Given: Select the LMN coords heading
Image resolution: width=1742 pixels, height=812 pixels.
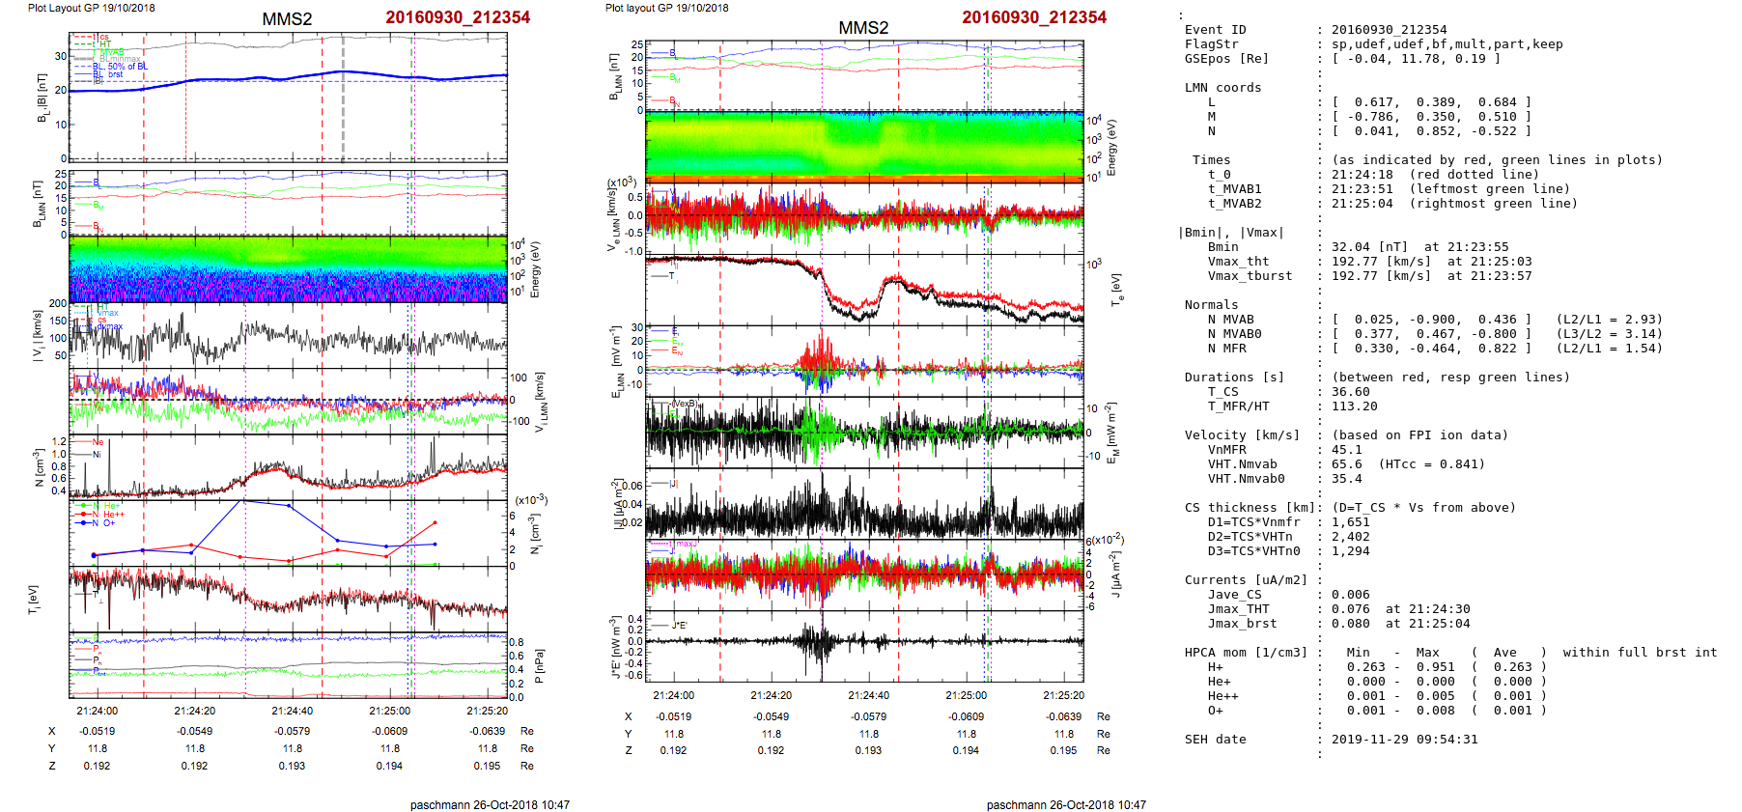Looking at the screenshot, I should [1222, 88].
